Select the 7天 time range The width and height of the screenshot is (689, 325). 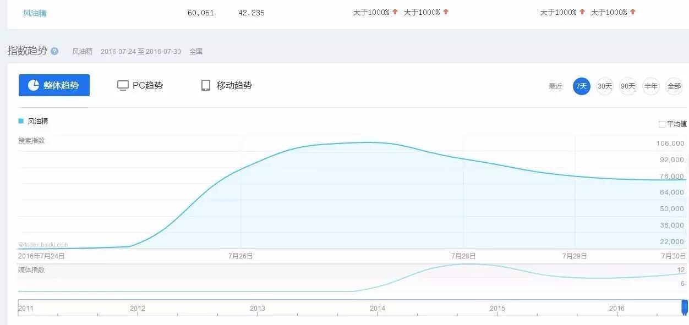pyautogui.click(x=581, y=86)
